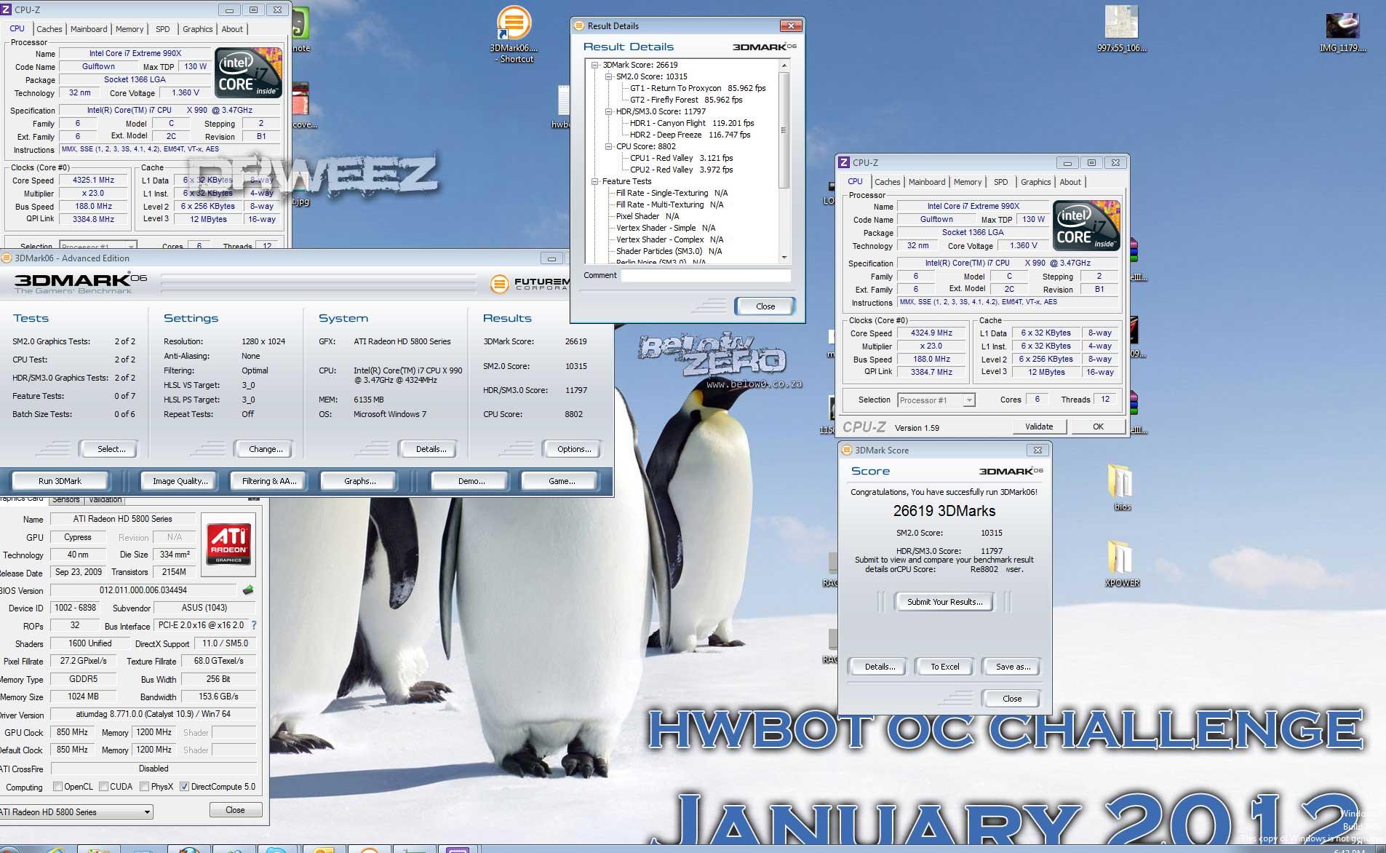Open the XPOWER folder on the desktop
1386x853 pixels.
(x=1121, y=563)
